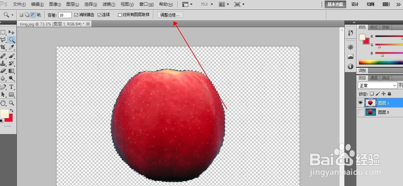Select the Move tool

click(11, 32)
